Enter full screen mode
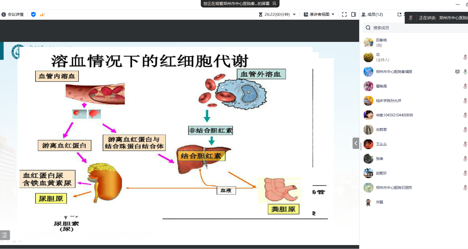Viewport: 468px width, 249px height. pos(344,14)
